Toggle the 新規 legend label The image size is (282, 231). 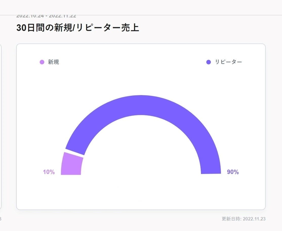[x=53, y=62]
